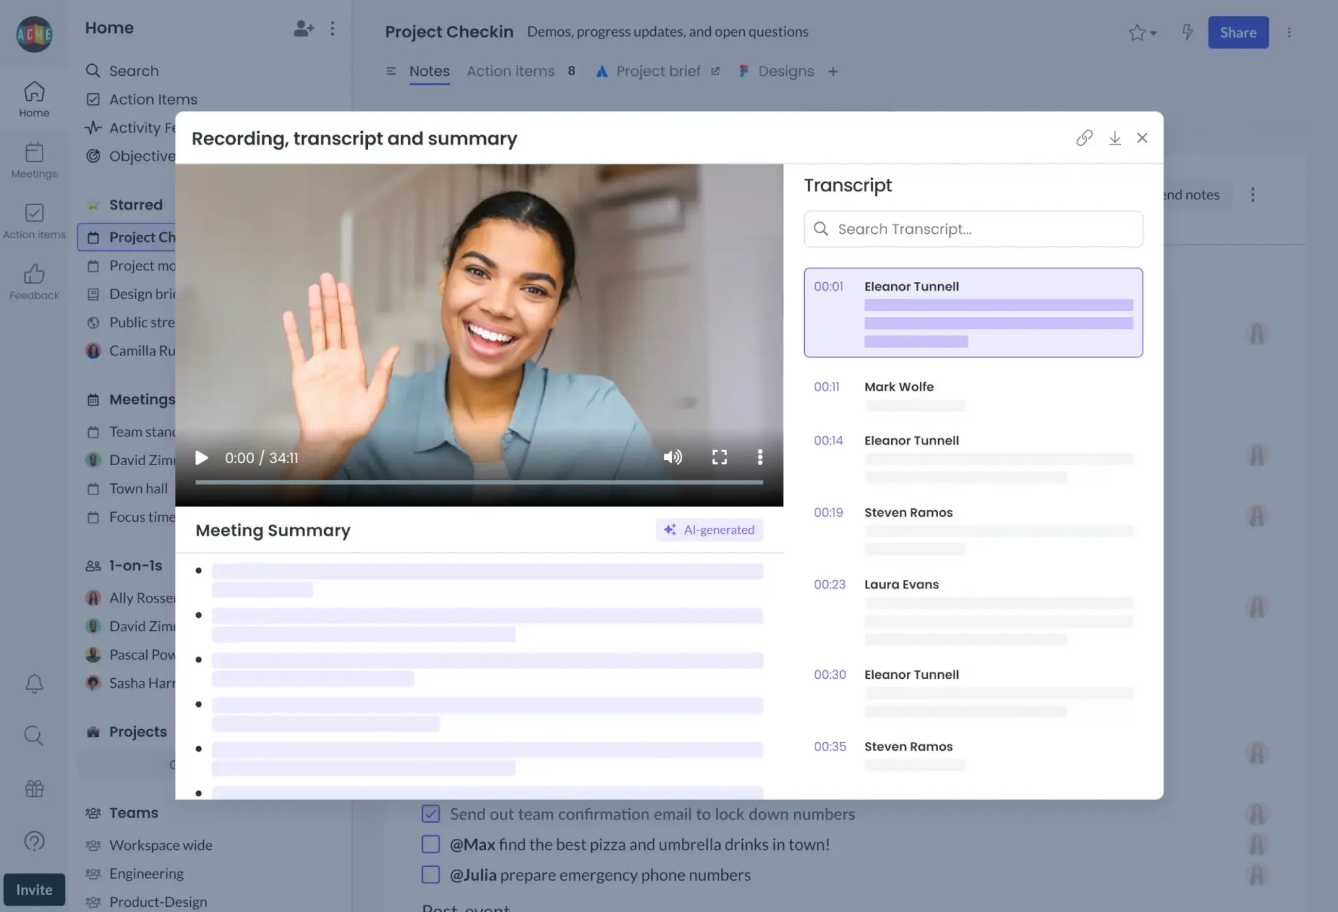The height and width of the screenshot is (912, 1338).
Task: Collapse the Projects section
Action: point(127,732)
